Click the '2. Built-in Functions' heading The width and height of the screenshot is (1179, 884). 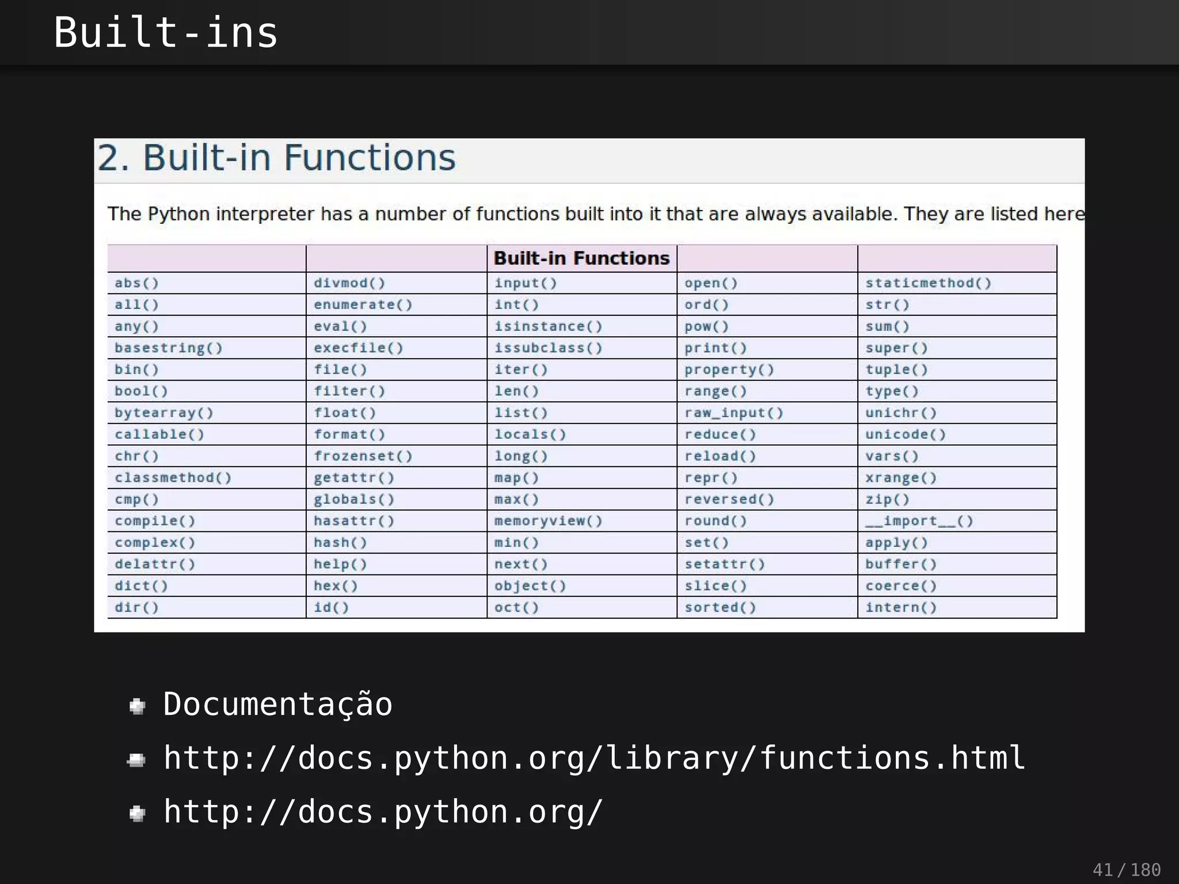coord(276,158)
